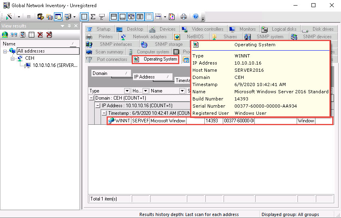
Task: Click the columns table icon in View results
Action: coord(32,35)
